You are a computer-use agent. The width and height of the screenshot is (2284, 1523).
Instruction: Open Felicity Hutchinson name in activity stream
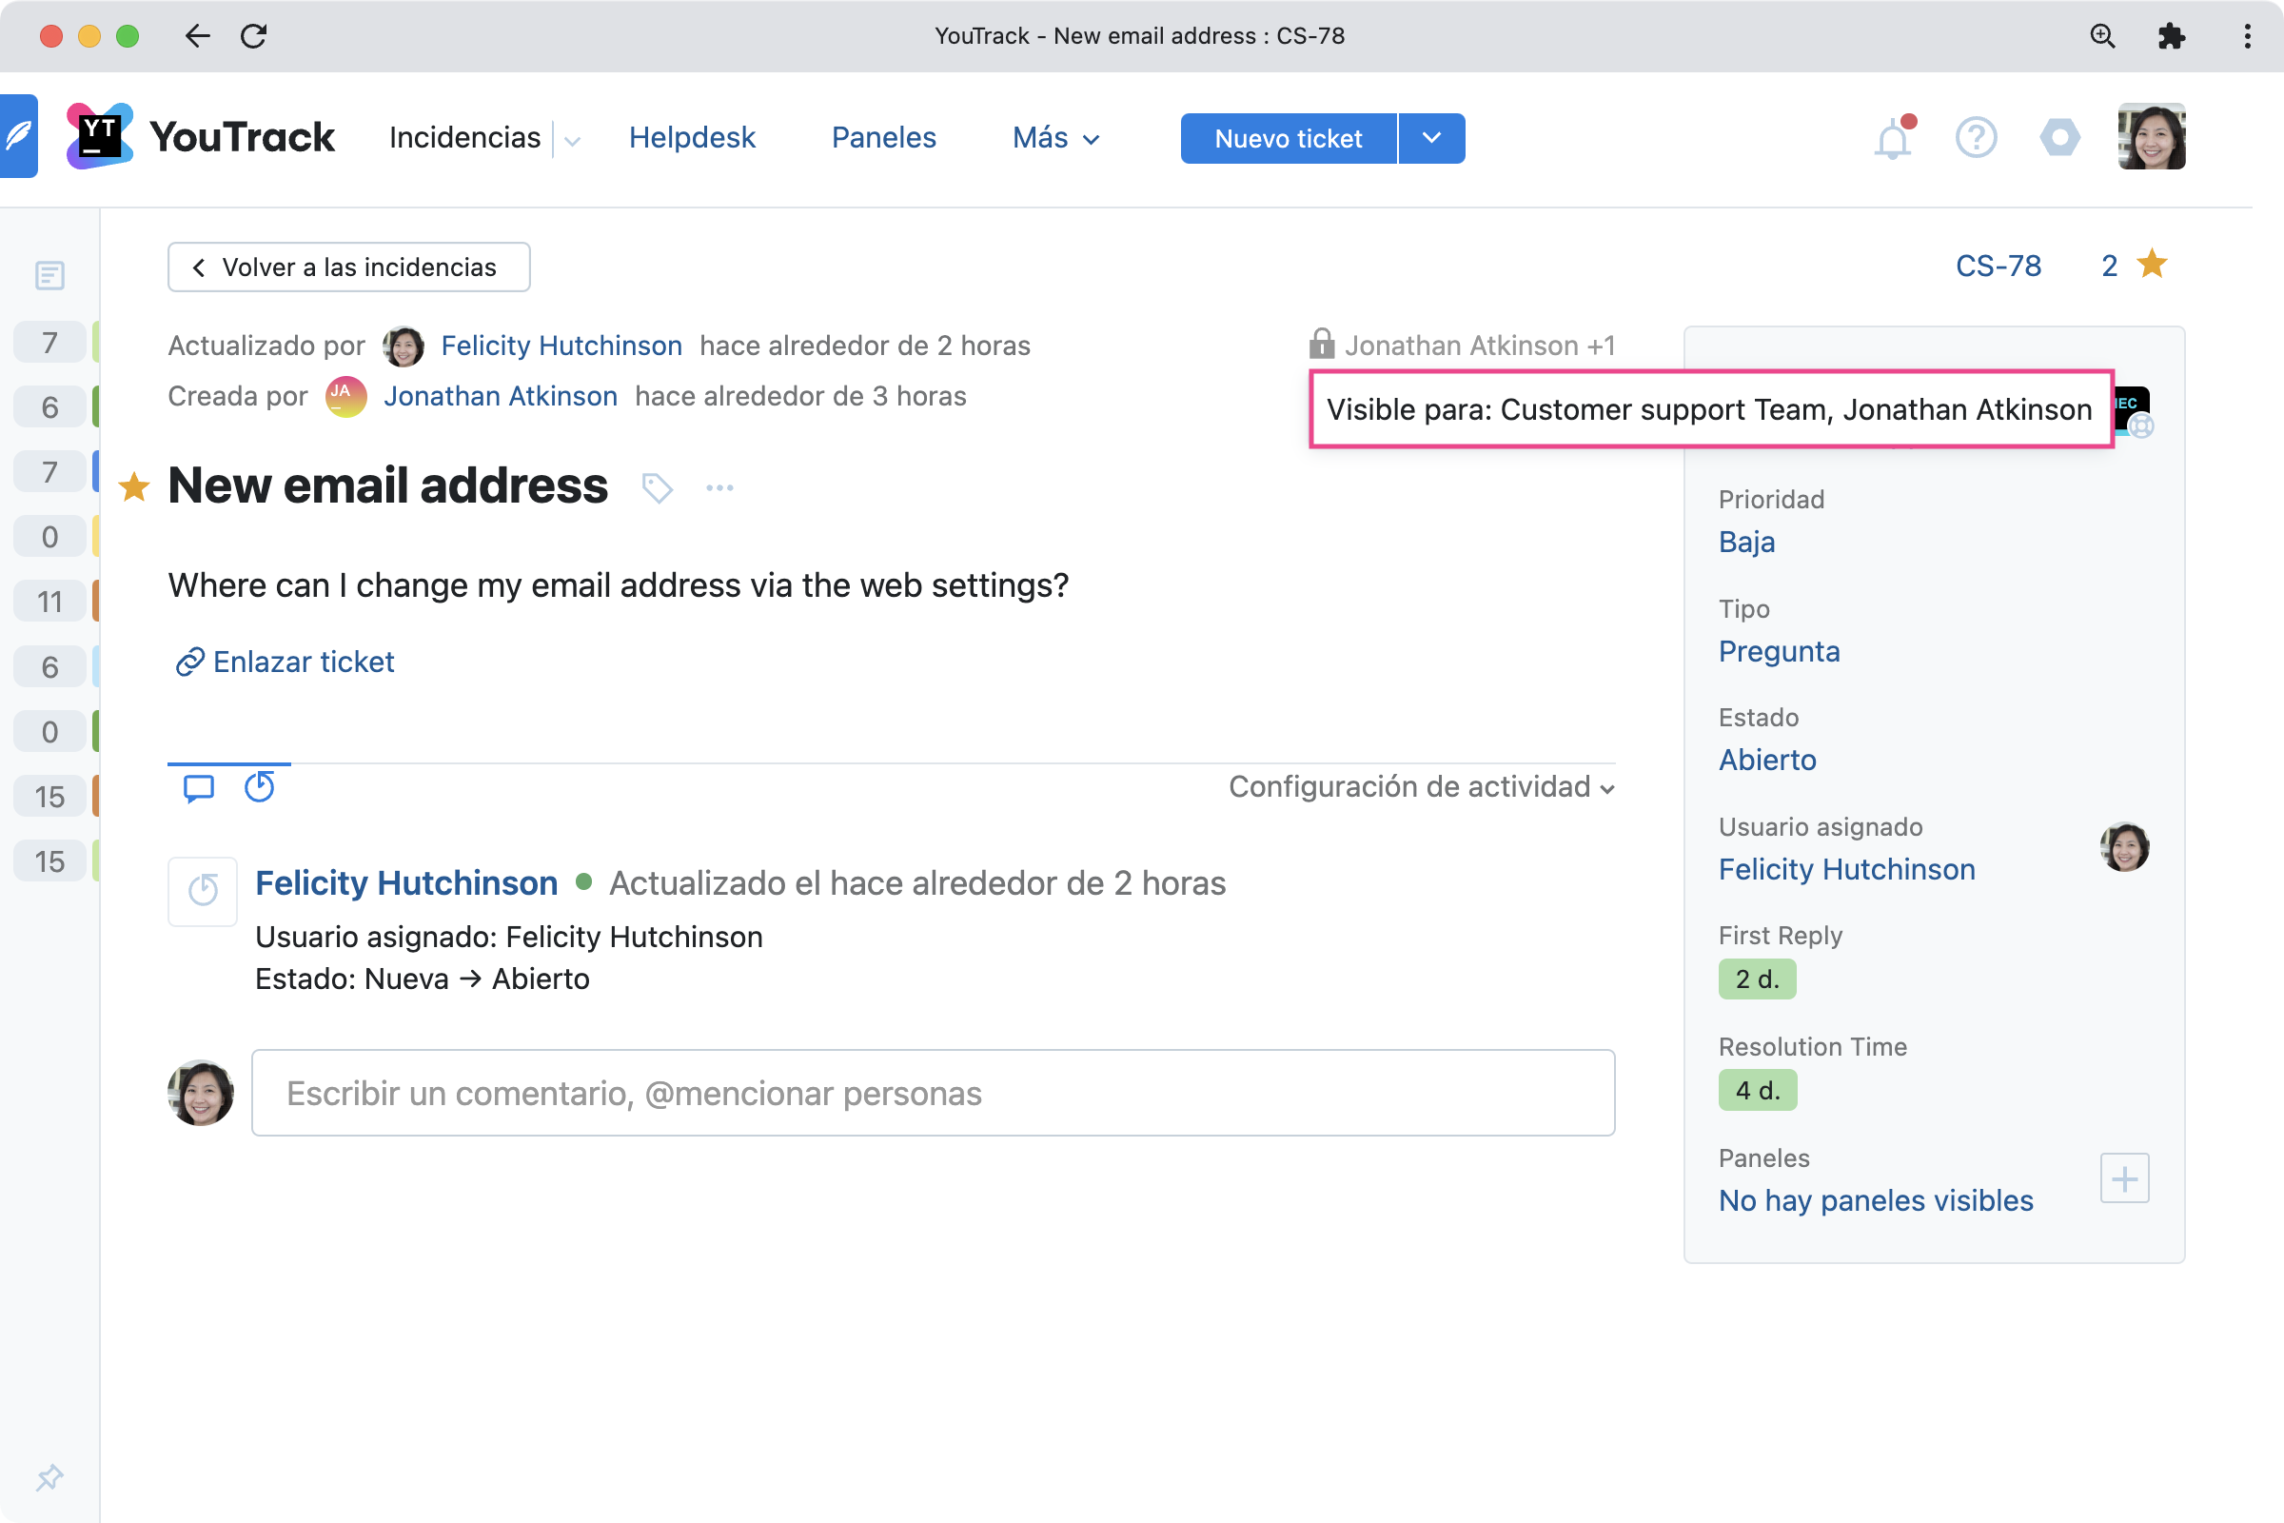point(406,883)
